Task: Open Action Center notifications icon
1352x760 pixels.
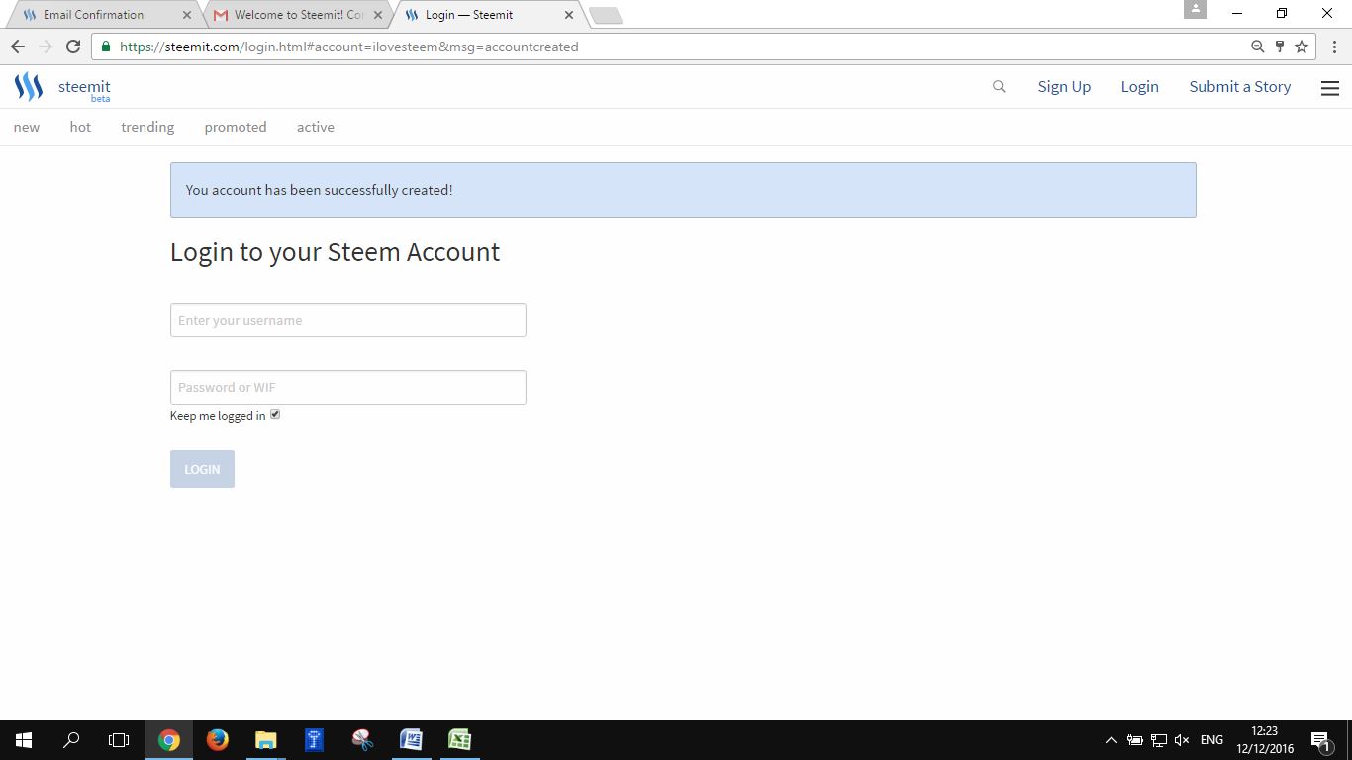Action: tap(1320, 740)
